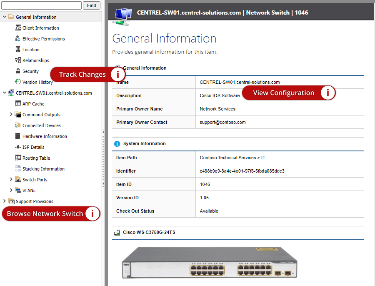375x286 pixels.
Task: Click the Support Provisions icon
Action: pos(11,201)
